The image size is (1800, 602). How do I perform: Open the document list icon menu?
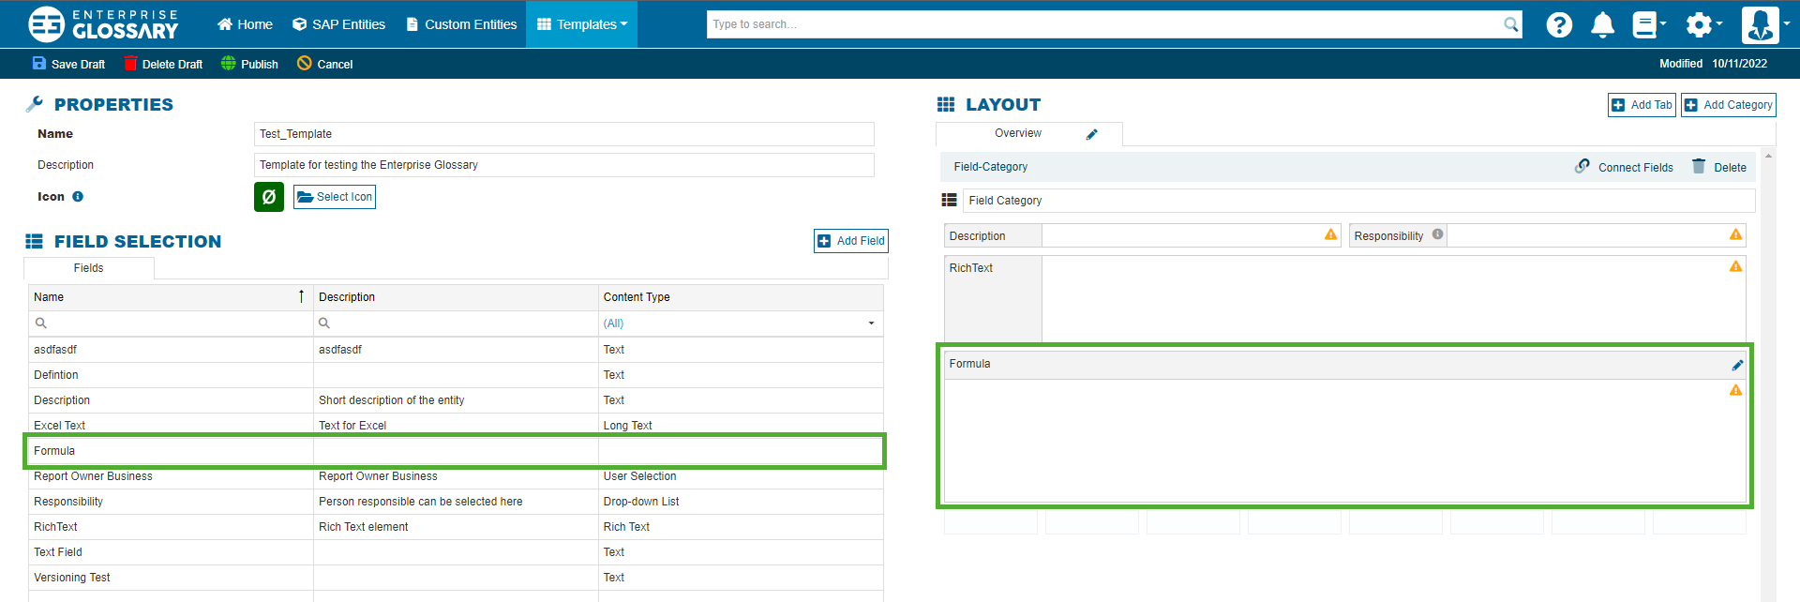(1649, 24)
